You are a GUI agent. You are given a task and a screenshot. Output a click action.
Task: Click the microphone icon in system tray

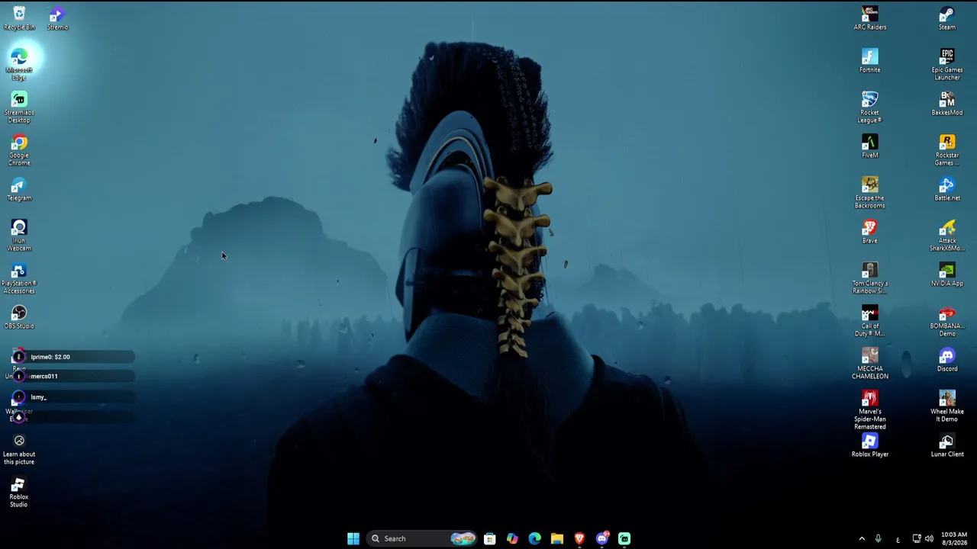879,539
